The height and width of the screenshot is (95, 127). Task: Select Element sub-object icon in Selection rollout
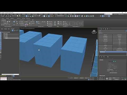point(115,61)
